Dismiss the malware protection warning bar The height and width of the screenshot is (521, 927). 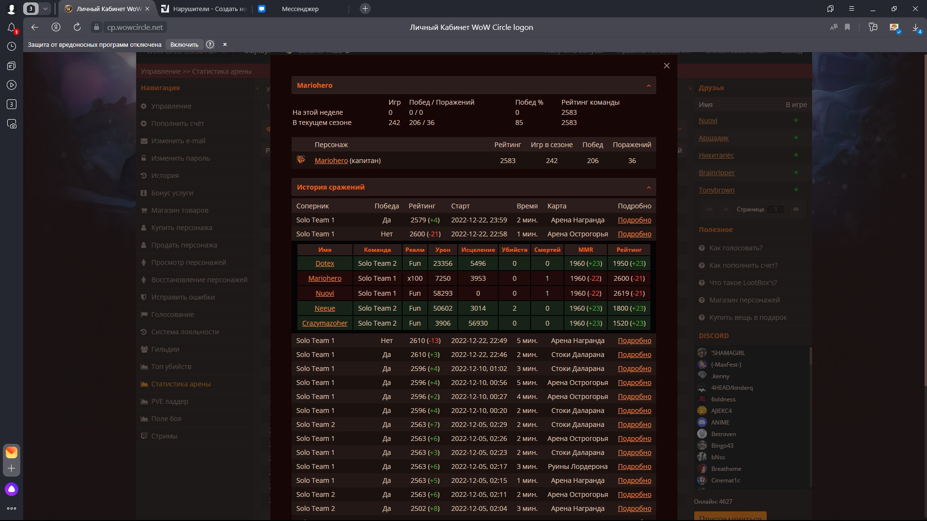225,44
